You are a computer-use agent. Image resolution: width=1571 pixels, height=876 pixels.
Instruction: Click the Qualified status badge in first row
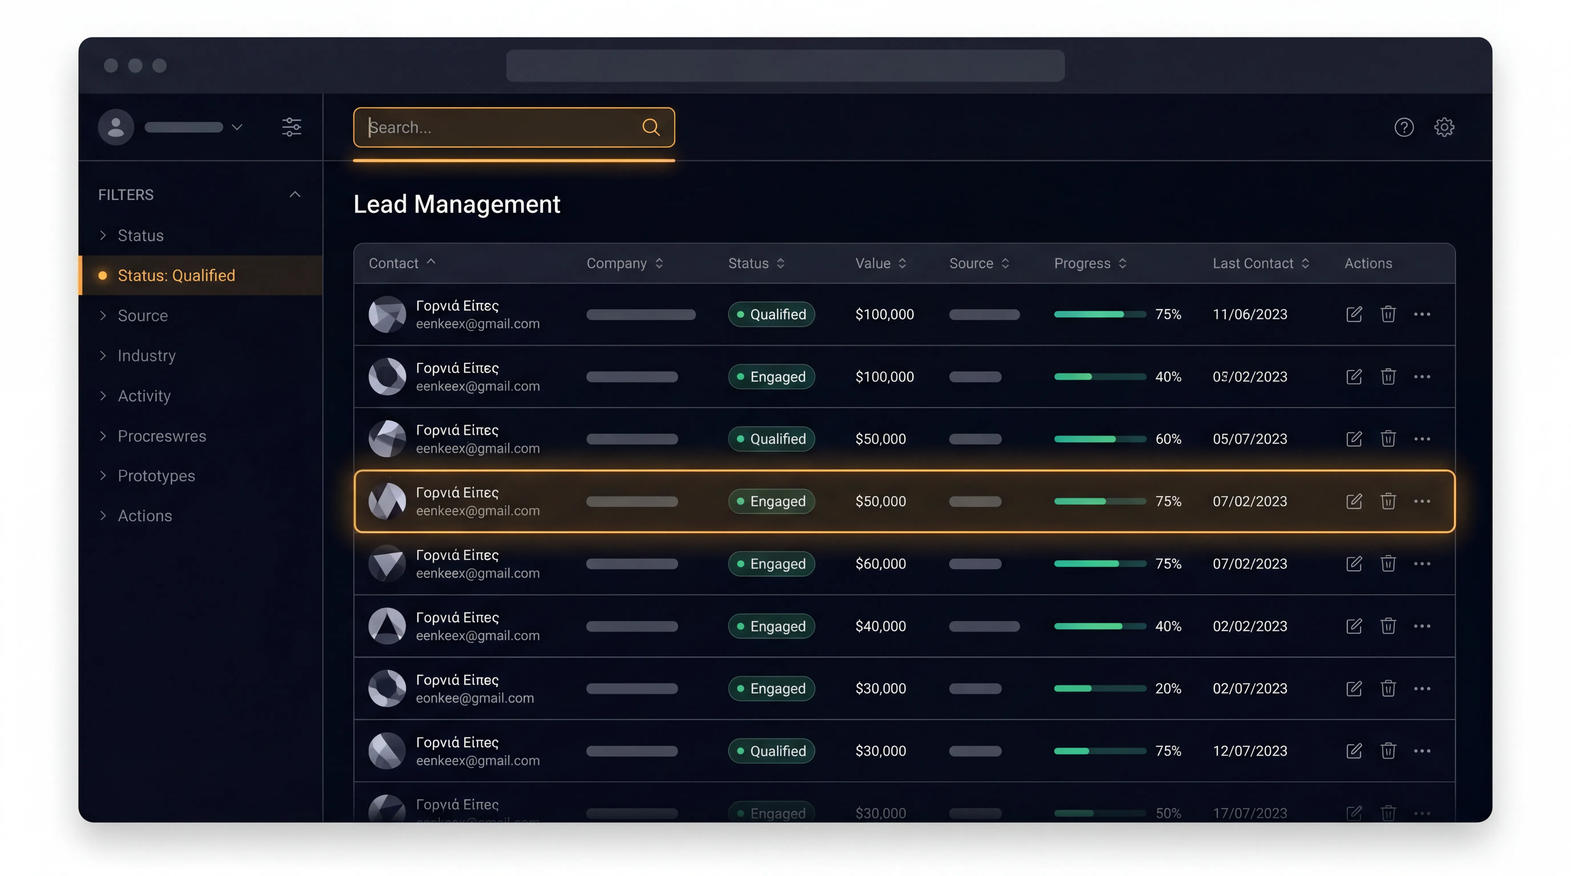(771, 314)
